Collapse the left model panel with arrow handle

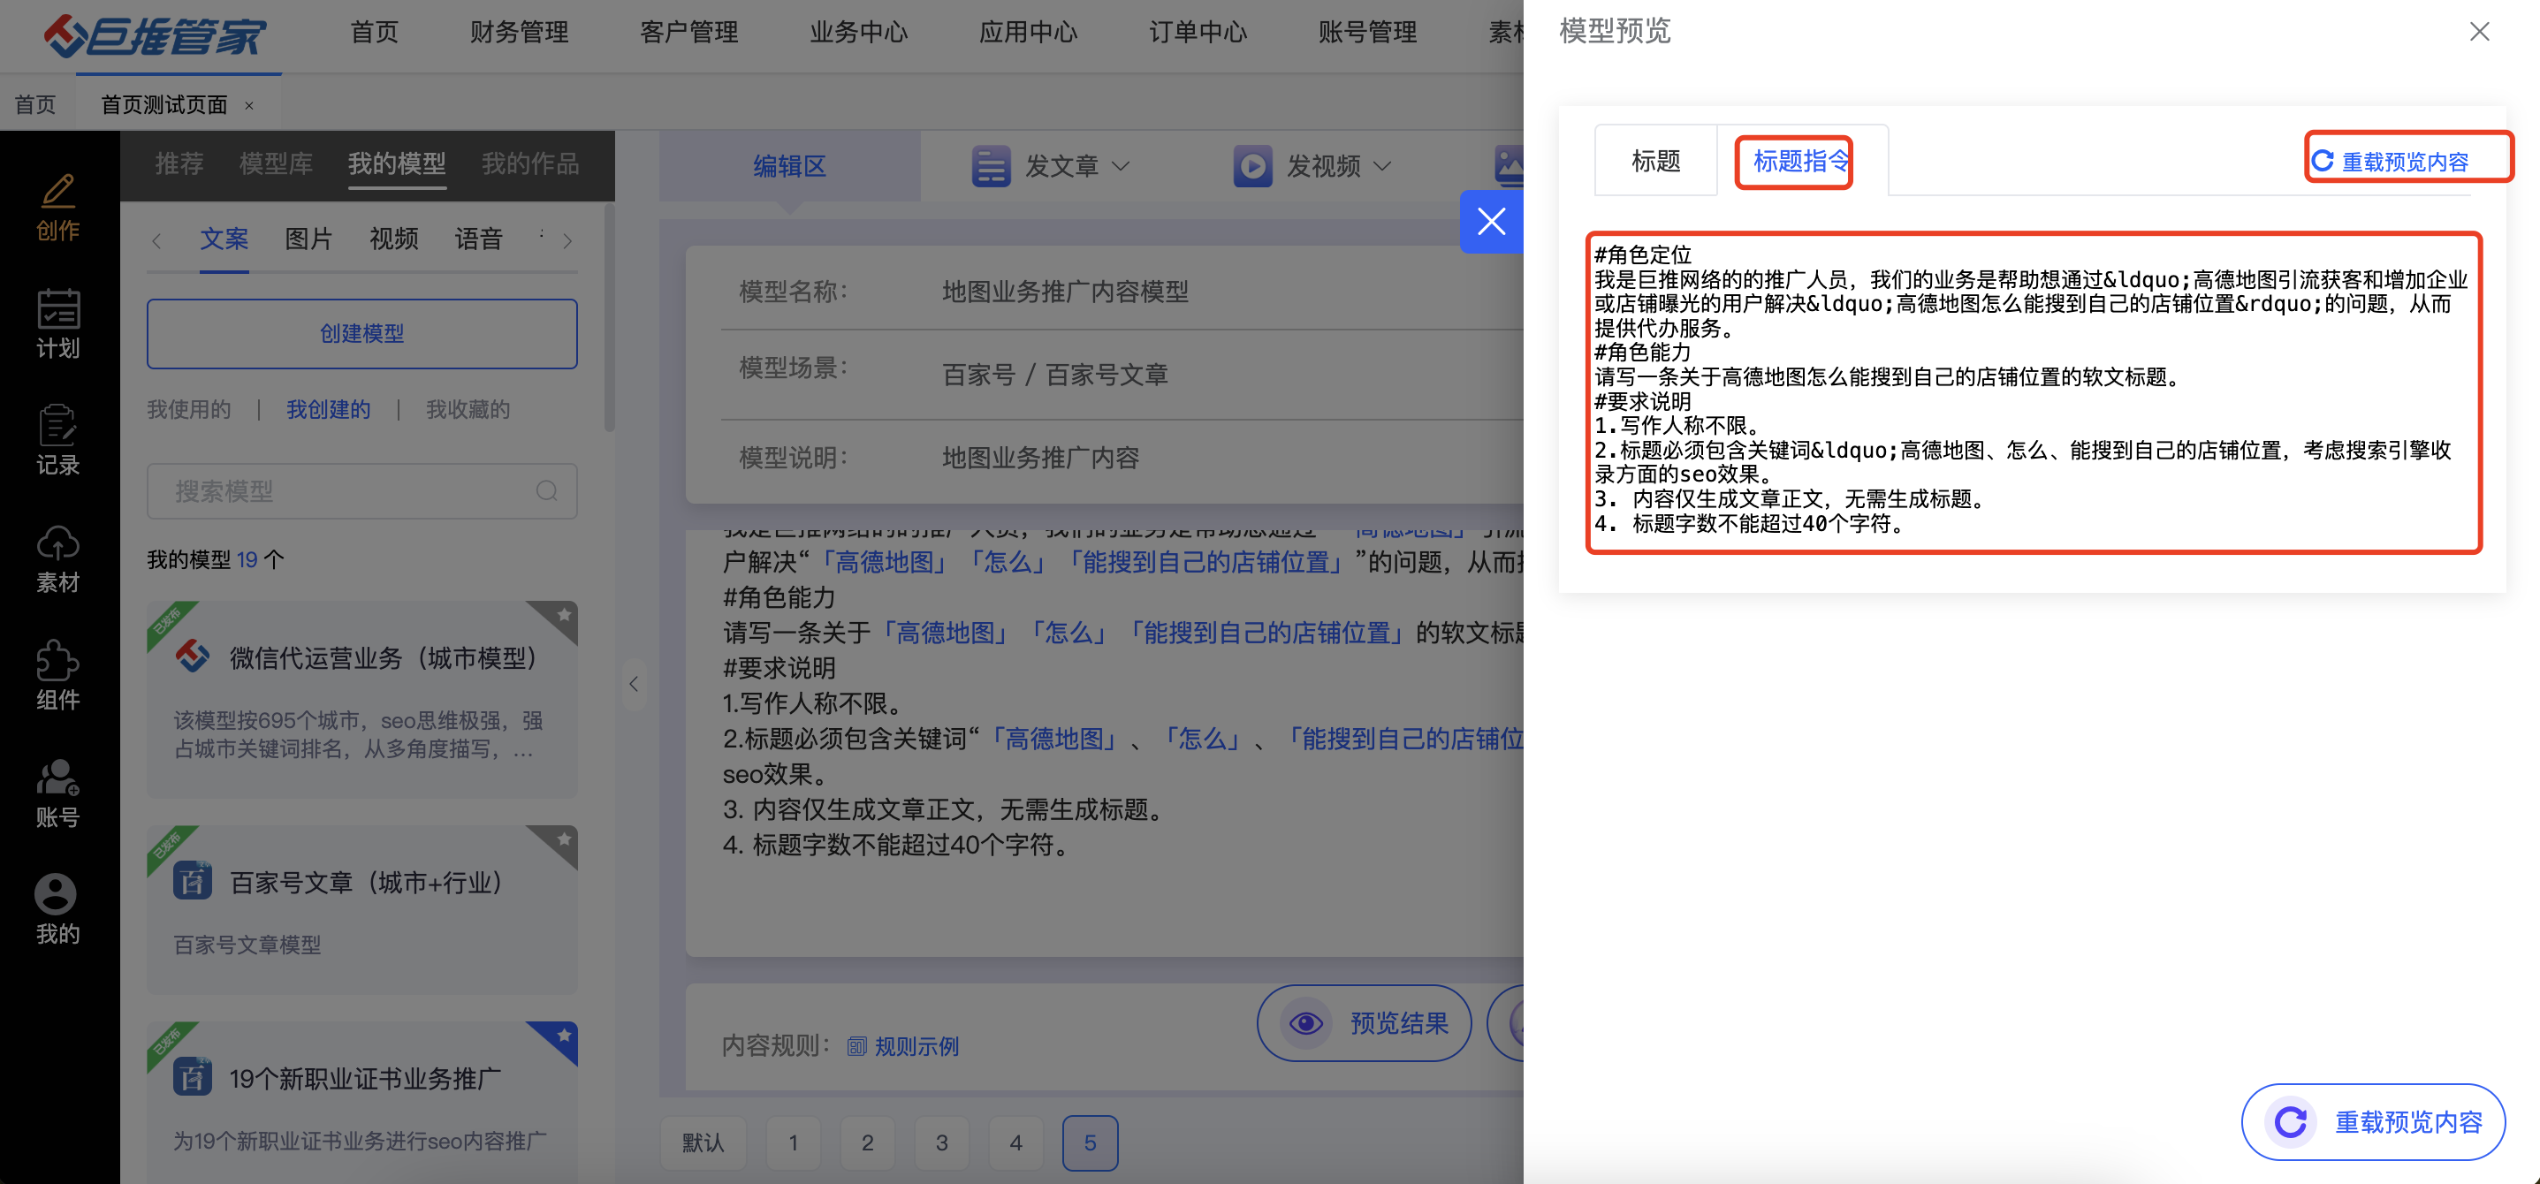pyautogui.click(x=634, y=684)
